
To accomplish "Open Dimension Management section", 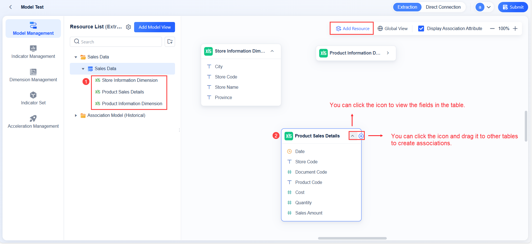I will click(x=33, y=75).
